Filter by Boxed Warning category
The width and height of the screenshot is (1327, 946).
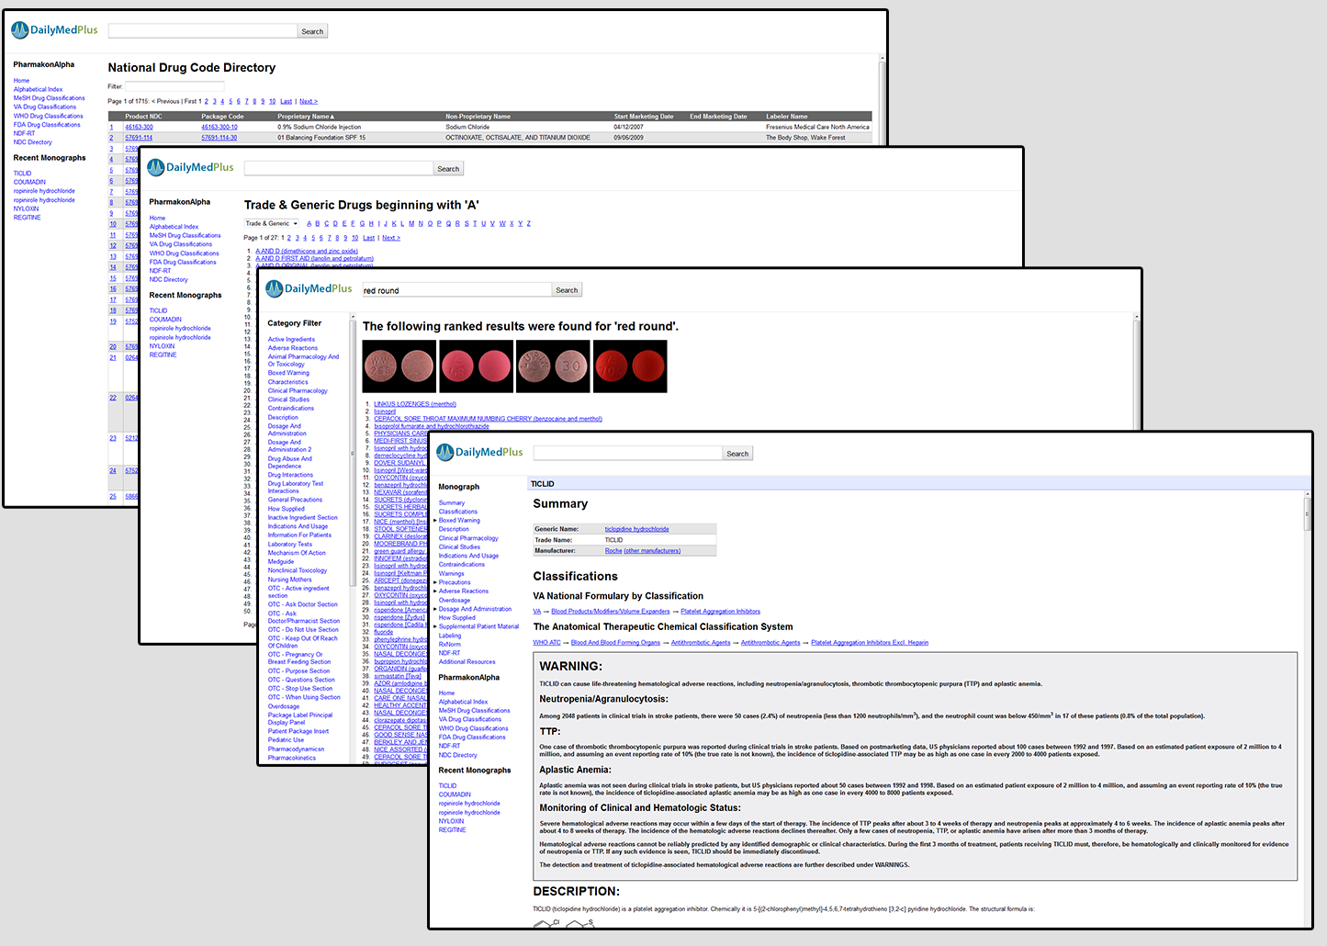(x=288, y=373)
